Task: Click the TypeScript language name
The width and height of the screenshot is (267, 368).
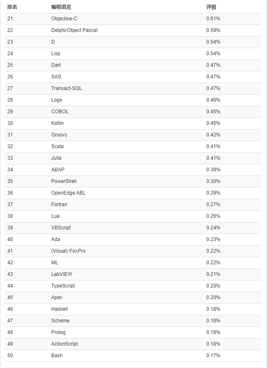Action: point(63,286)
